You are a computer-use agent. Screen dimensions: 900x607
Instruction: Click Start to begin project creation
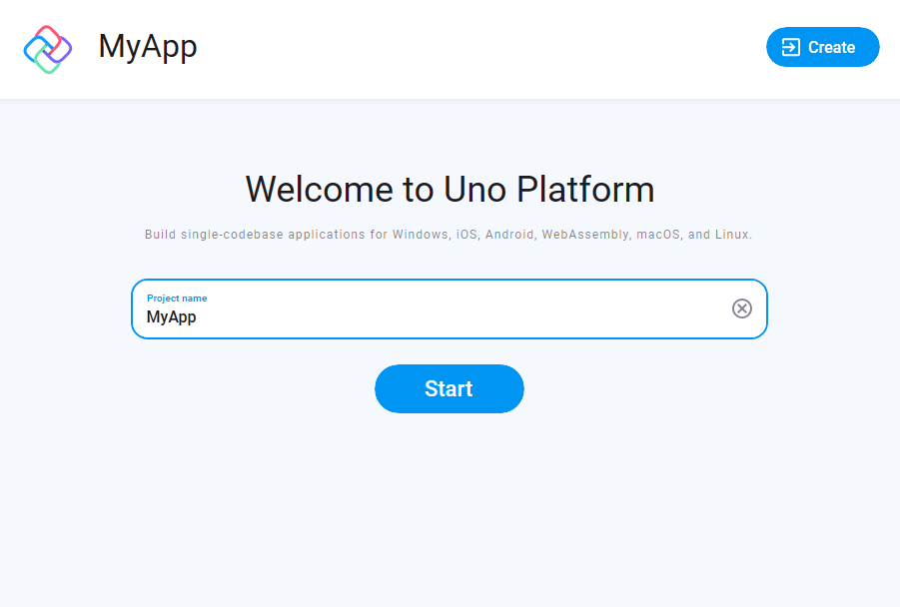[x=449, y=388]
